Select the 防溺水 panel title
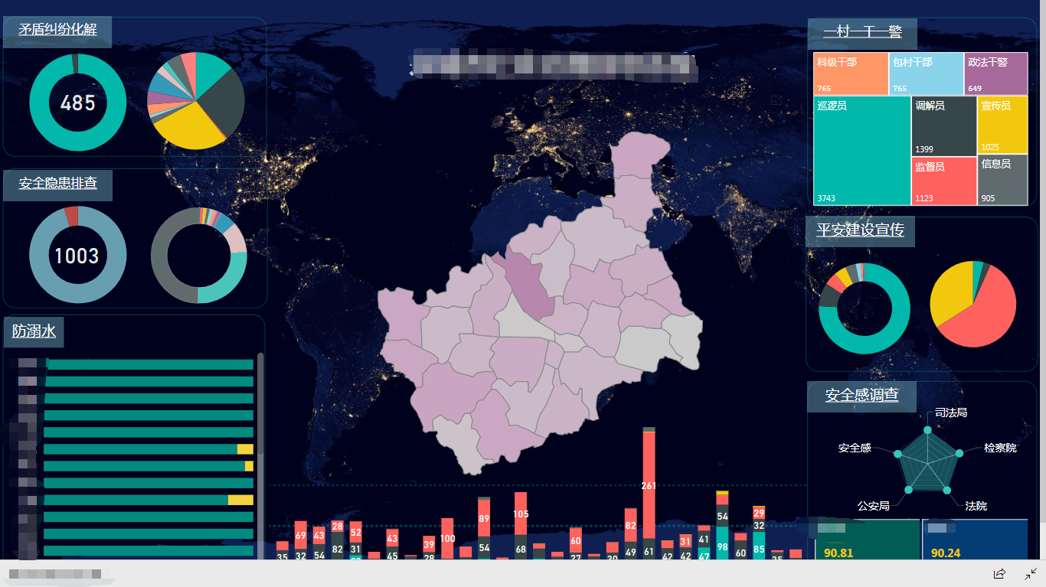1046x587 pixels. point(34,331)
